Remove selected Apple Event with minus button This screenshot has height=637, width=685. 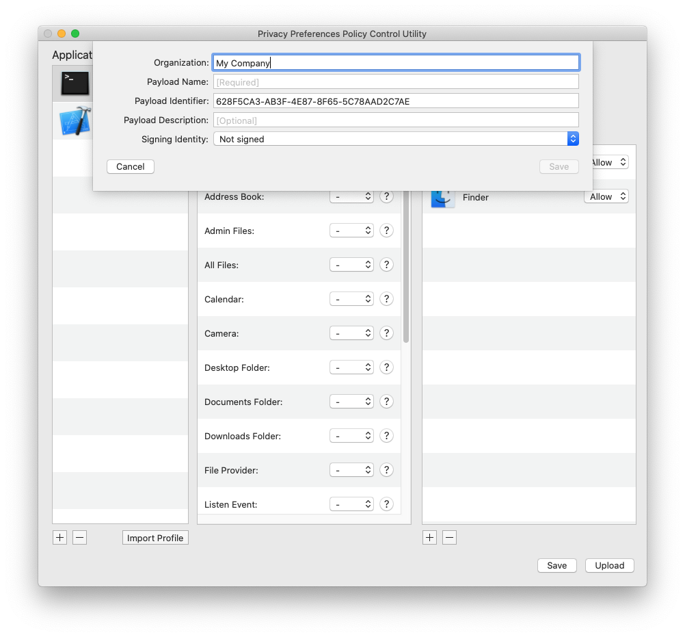click(x=450, y=537)
